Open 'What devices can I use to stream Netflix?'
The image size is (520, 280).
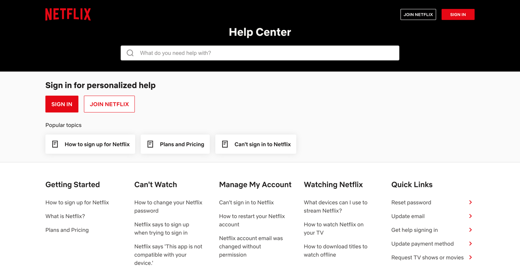[336, 206]
